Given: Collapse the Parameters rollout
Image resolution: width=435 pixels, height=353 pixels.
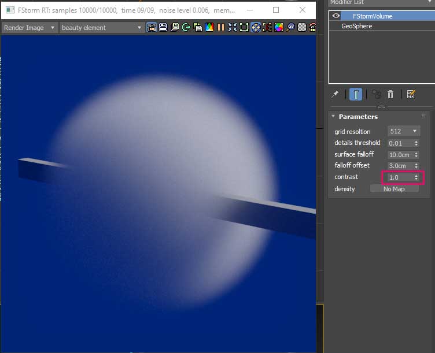Looking at the screenshot, I should click(333, 117).
